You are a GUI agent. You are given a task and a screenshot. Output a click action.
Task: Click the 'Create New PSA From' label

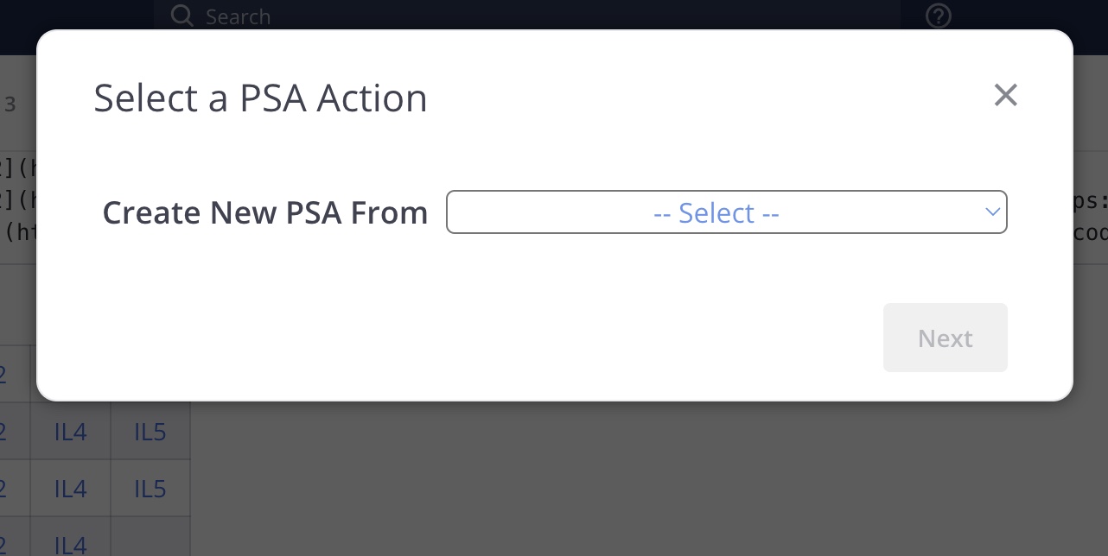click(265, 212)
